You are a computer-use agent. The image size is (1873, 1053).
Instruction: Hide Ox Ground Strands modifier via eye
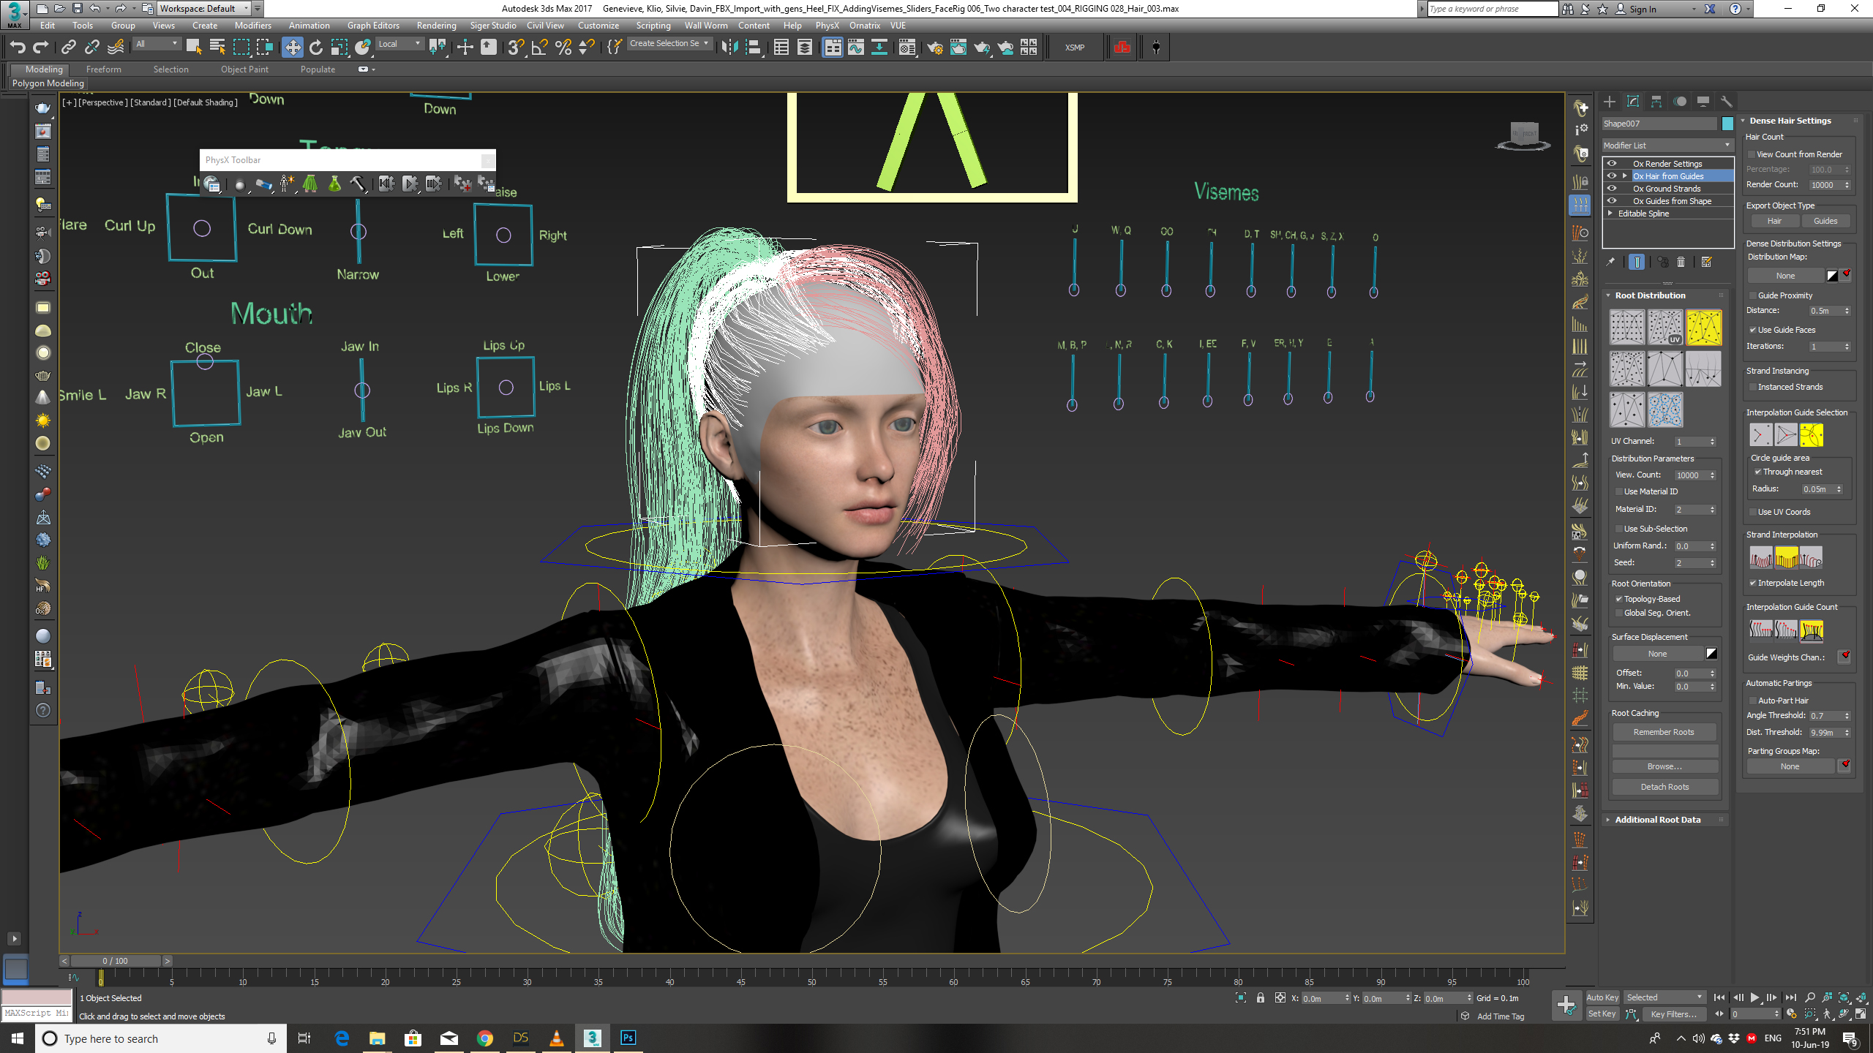1612,188
